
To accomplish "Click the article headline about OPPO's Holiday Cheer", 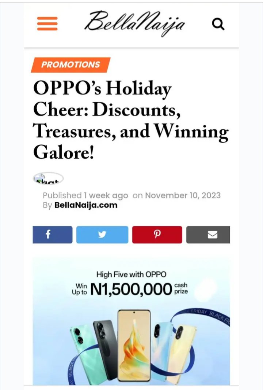I will click(131, 120).
